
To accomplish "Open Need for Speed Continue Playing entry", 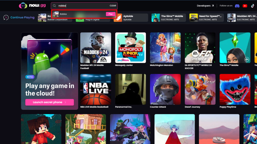I will (x=207, y=18).
